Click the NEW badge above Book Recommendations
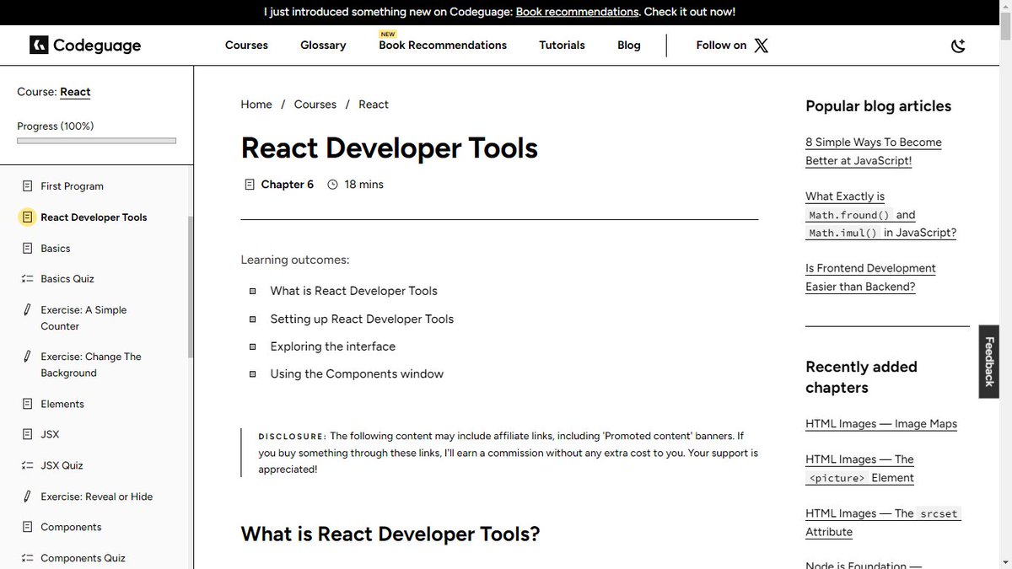The image size is (1012, 569). (x=388, y=35)
